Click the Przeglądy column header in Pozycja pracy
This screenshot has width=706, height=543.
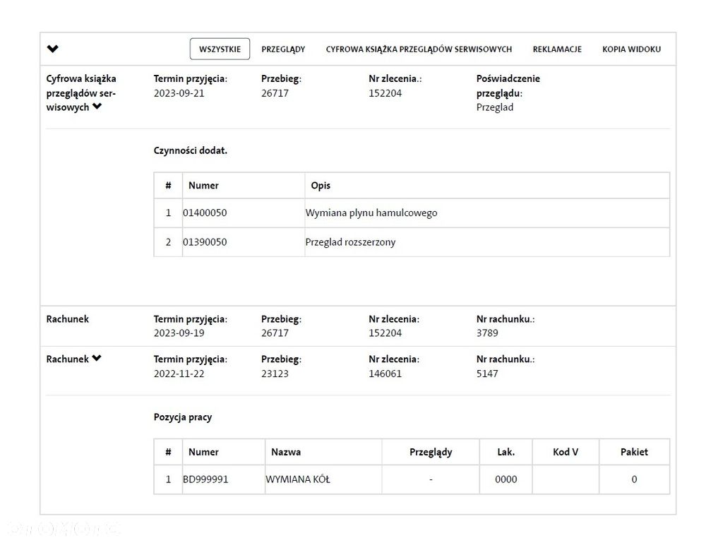pyautogui.click(x=431, y=452)
